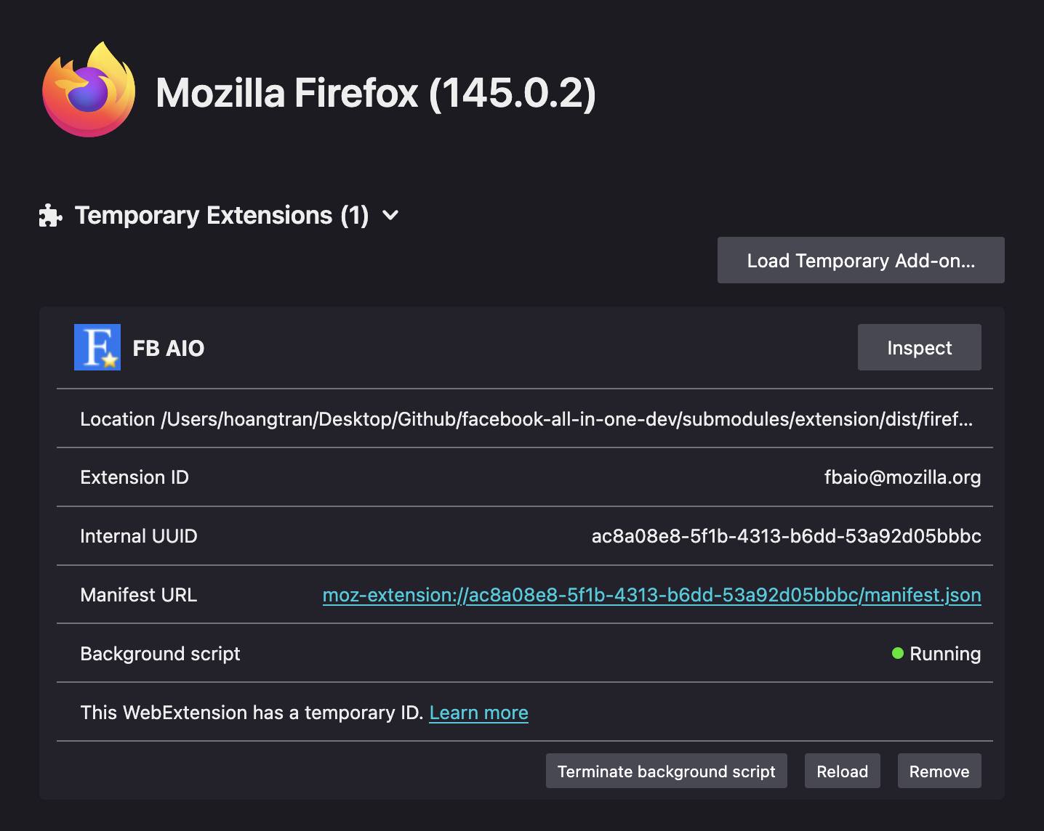Click the temporary ID notice text

(x=252, y=713)
